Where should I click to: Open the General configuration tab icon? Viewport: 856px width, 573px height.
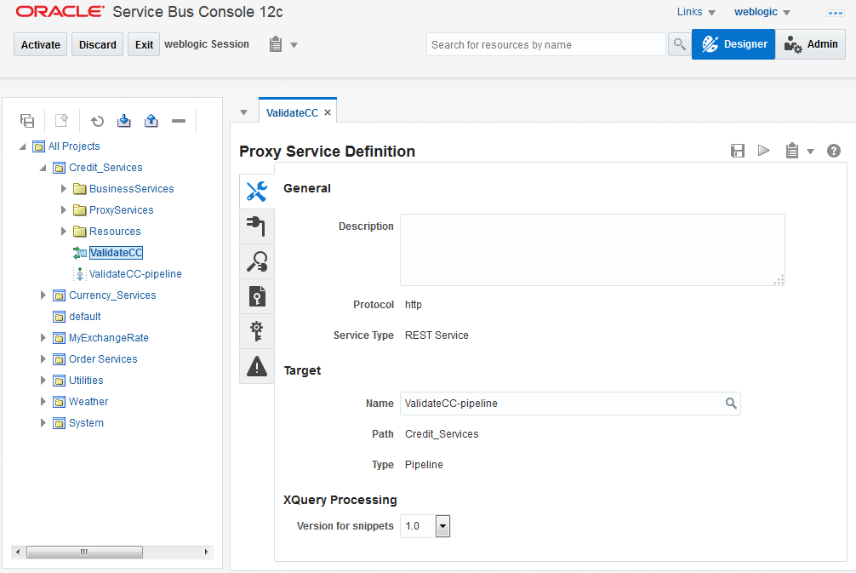point(257,192)
